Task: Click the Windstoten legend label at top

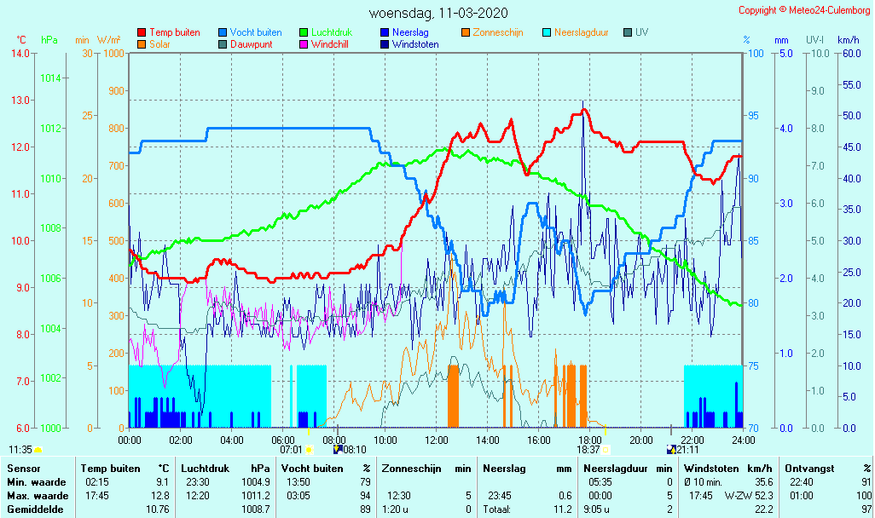Action: point(415,44)
